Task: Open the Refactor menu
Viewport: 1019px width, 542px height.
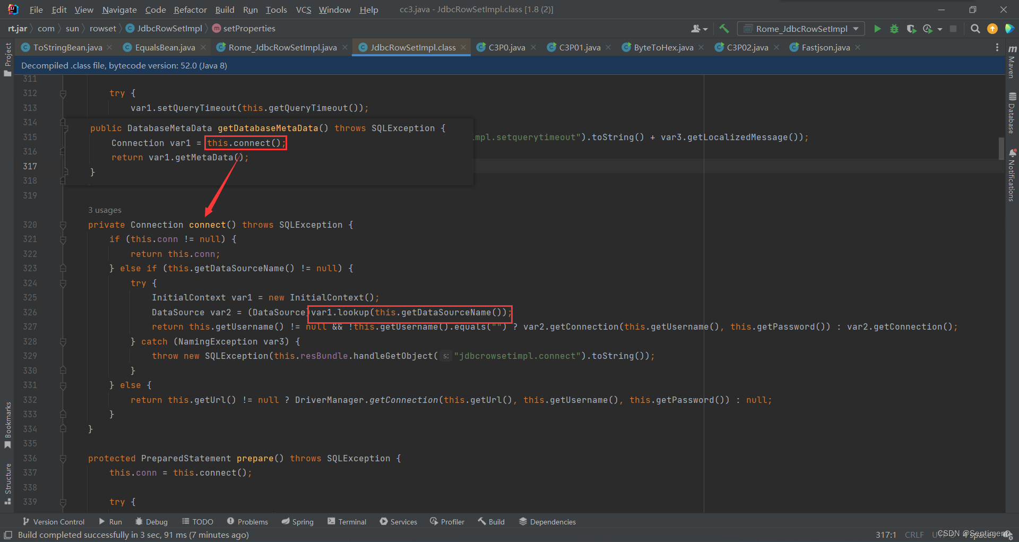Action: [x=190, y=10]
